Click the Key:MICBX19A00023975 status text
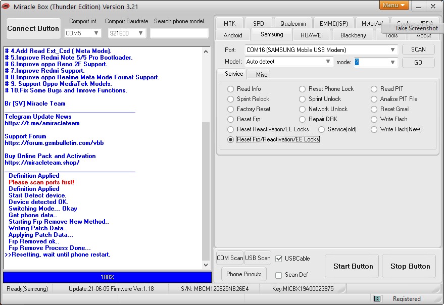 click(303, 289)
